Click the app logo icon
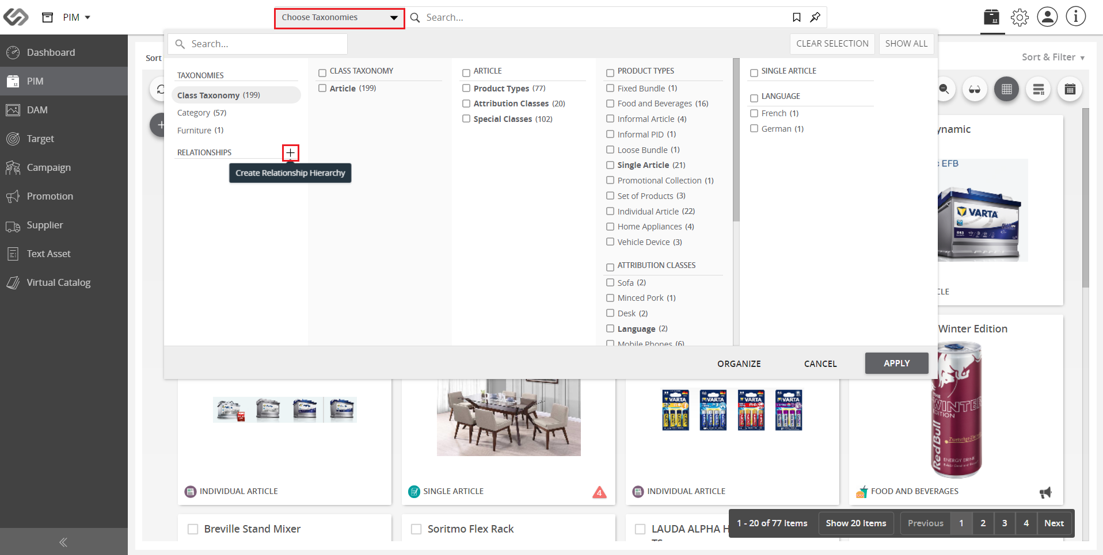The width and height of the screenshot is (1103, 555). click(x=16, y=17)
